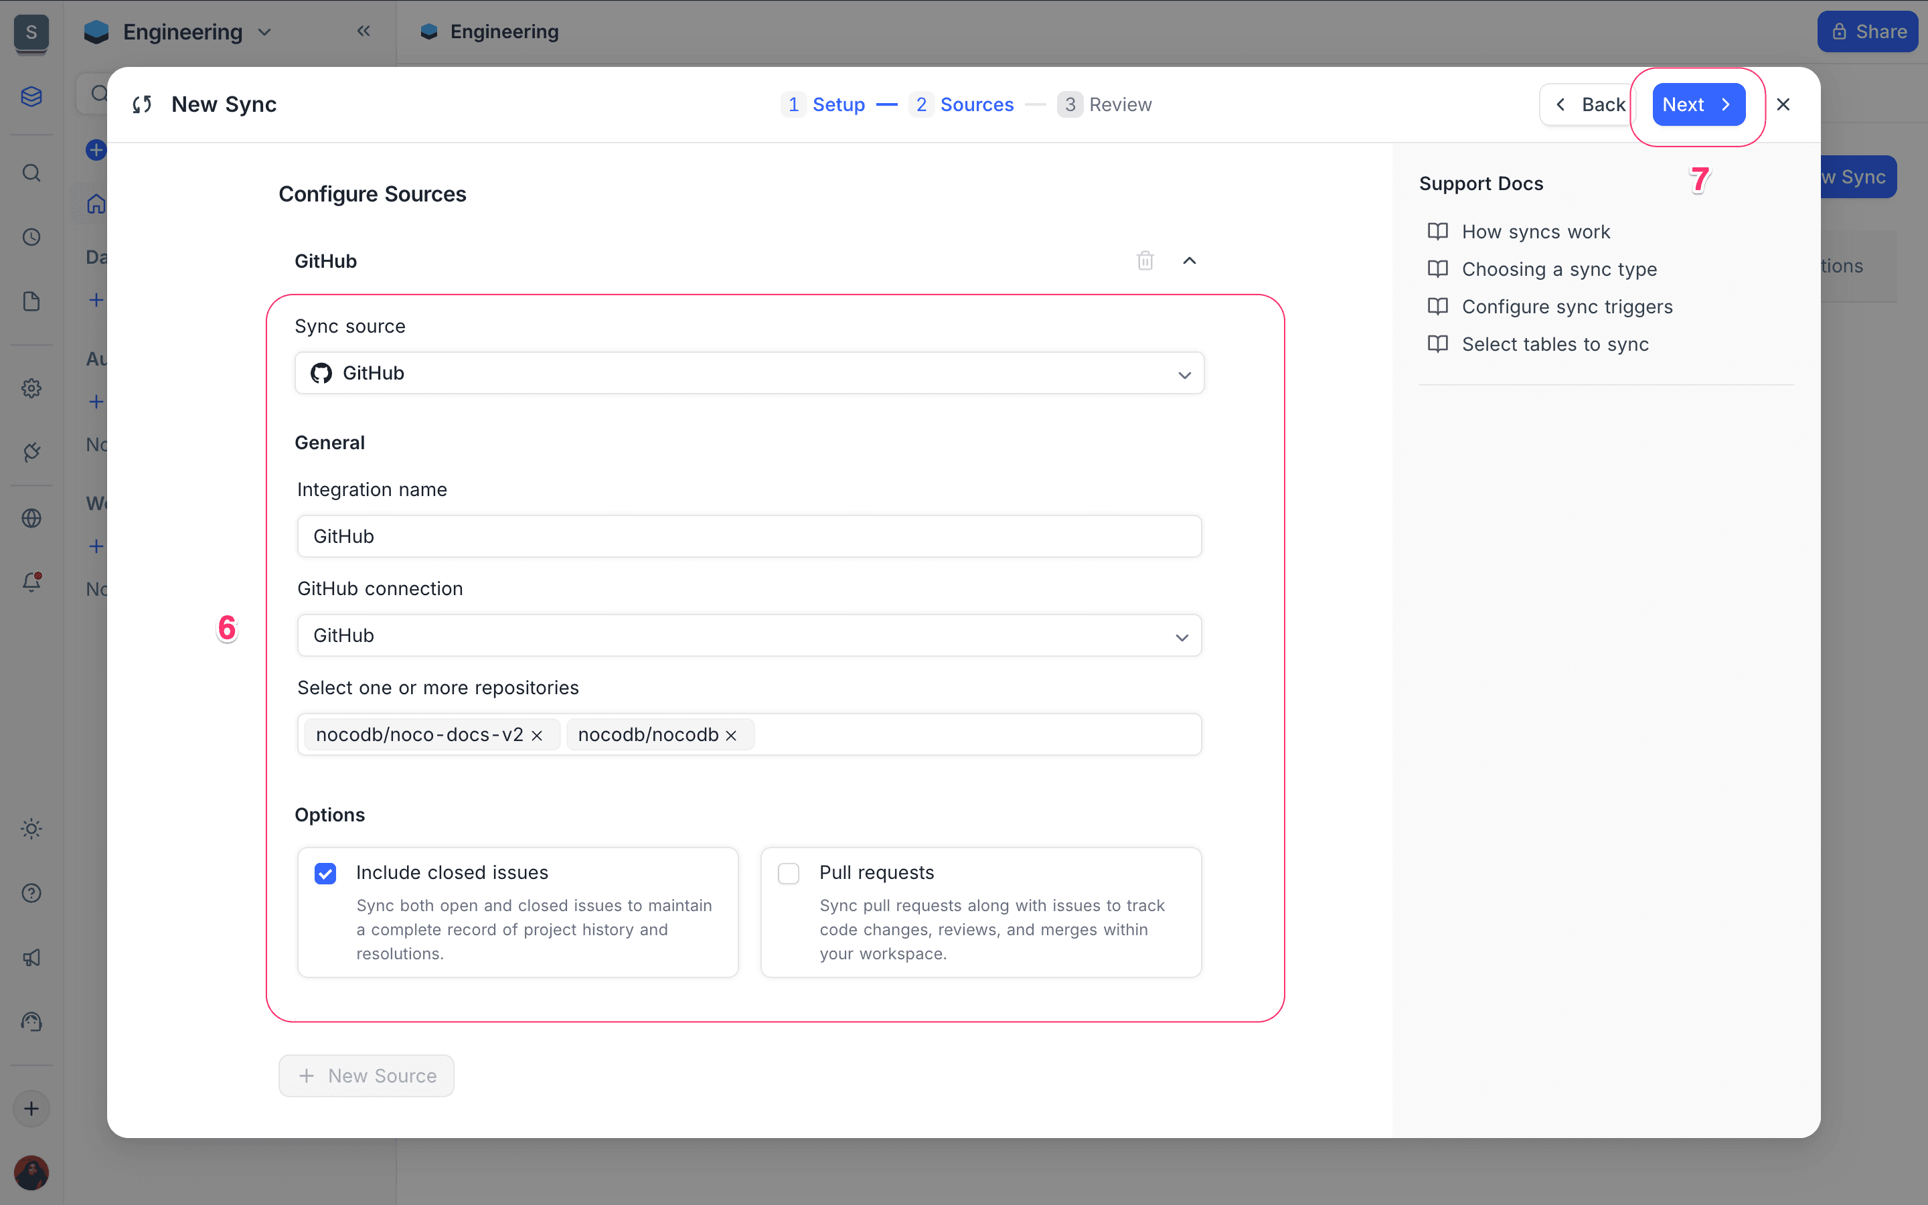This screenshot has width=1928, height=1205.
Task: Open How syncs work doc link
Action: 1535,232
